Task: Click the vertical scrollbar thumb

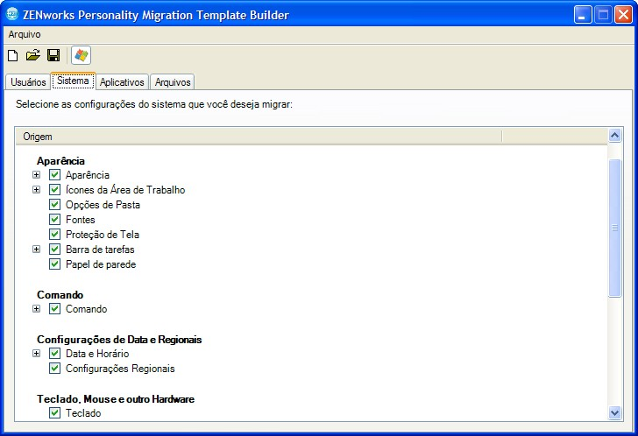Action: click(614, 228)
